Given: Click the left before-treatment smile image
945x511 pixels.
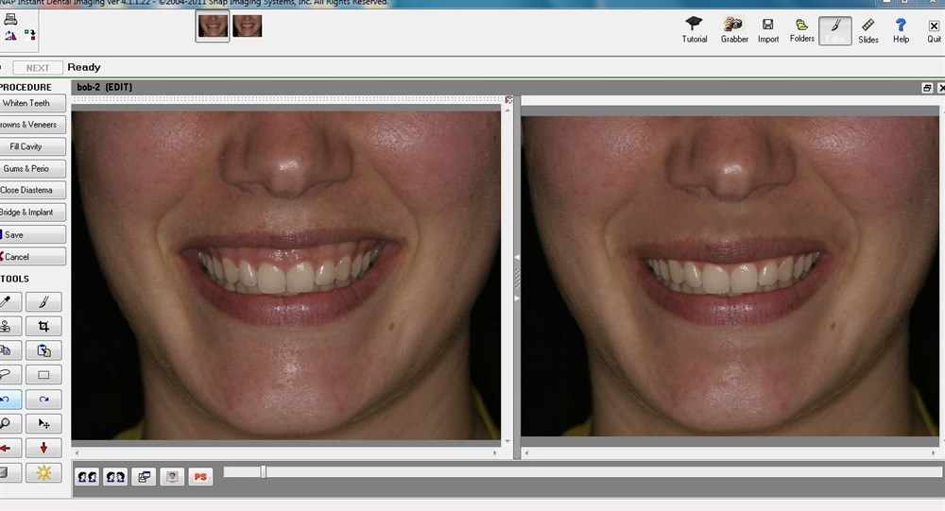Looking at the screenshot, I should pyautogui.click(x=285, y=276).
